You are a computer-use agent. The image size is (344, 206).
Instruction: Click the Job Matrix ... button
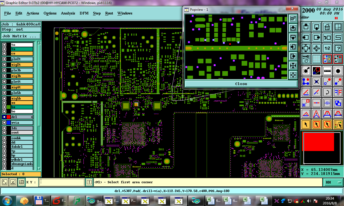[21, 36]
